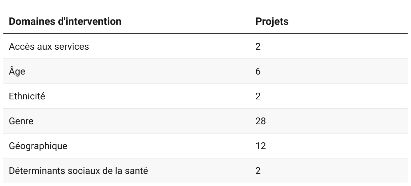This screenshot has height=186, width=411.
Task: Click the project count for Déterminants sociaux
Action: (258, 171)
